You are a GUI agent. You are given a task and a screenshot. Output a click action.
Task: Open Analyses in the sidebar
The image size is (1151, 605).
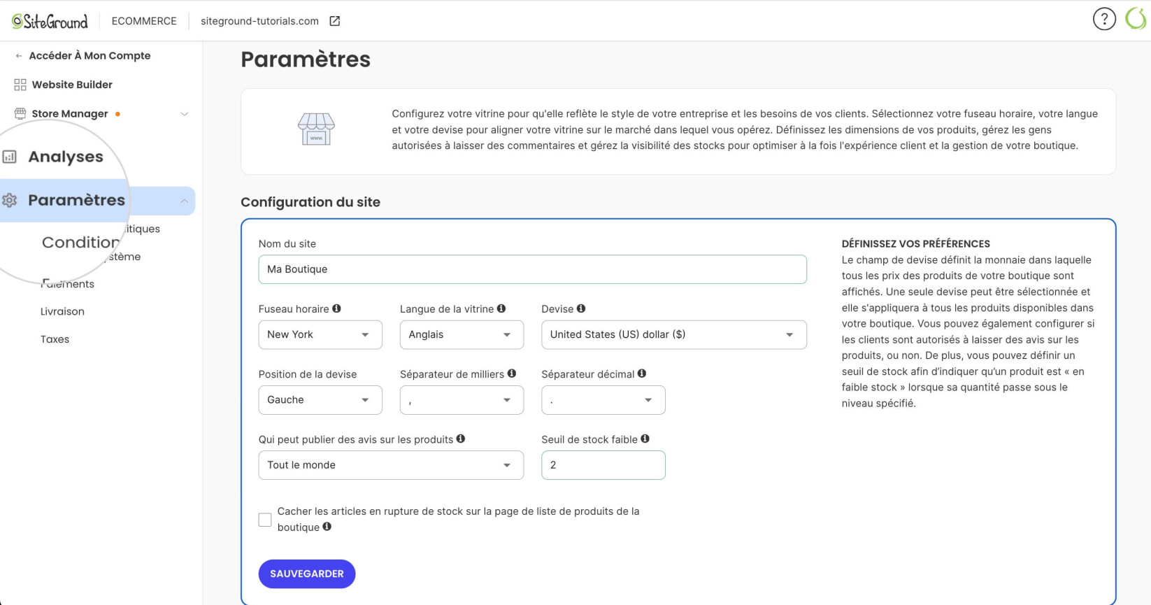[x=66, y=157]
